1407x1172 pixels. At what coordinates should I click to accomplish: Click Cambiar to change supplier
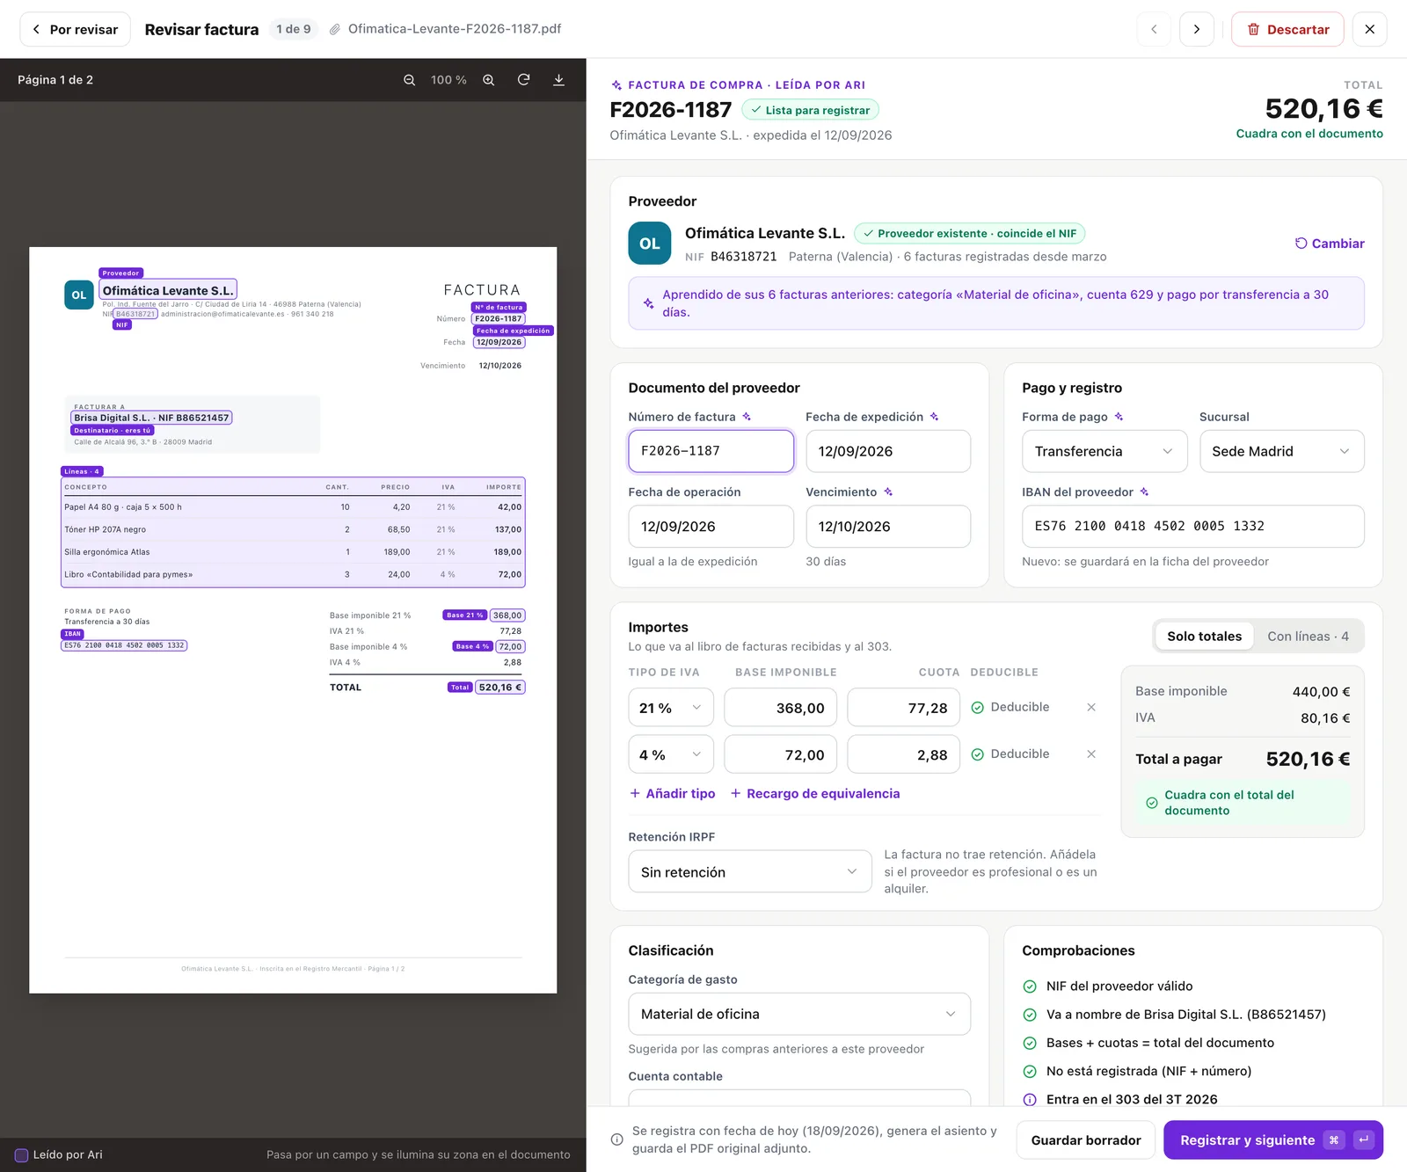point(1330,244)
